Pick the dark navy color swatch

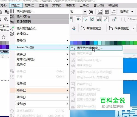(x=88, y=43)
